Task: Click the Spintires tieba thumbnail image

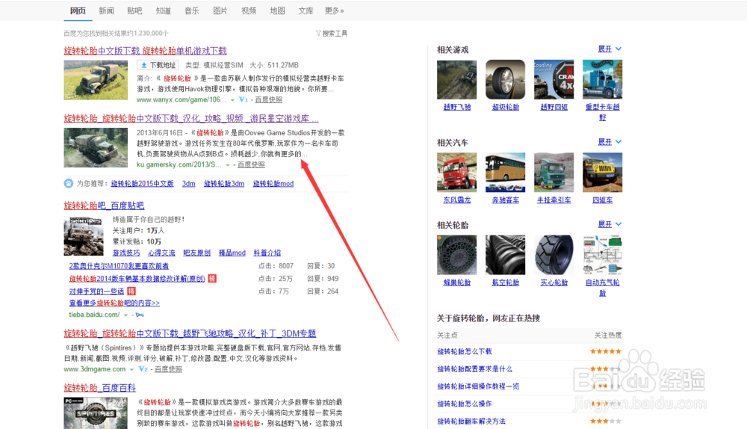Action: (x=84, y=236)
